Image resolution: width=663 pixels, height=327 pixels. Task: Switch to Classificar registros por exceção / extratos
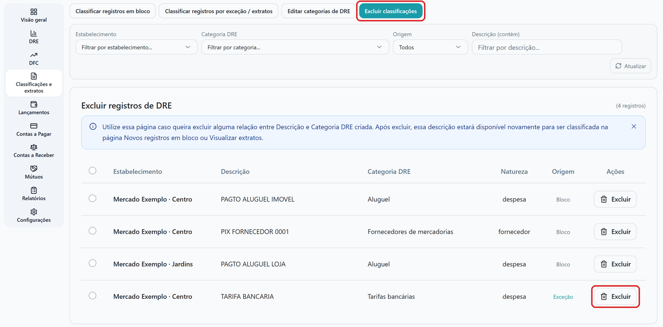coord(219,11)
